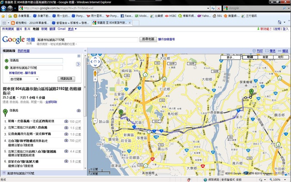
Task: Click the 新增目的地 link
Action: pyautogui.click(x=16, y=73)
